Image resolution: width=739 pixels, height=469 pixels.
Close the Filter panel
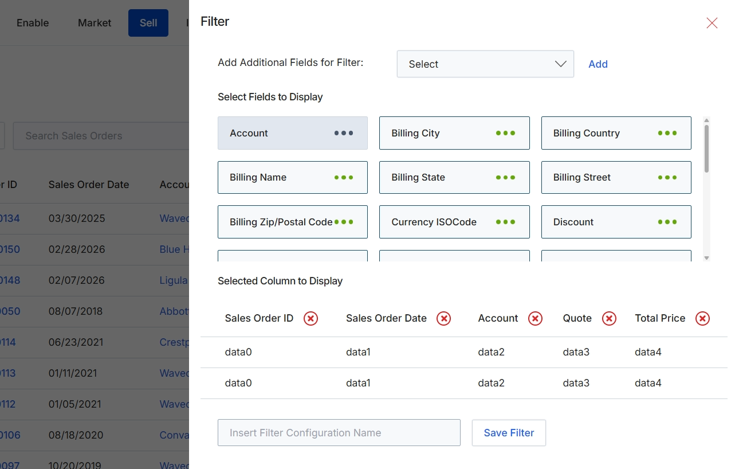[x=712, y=23]
